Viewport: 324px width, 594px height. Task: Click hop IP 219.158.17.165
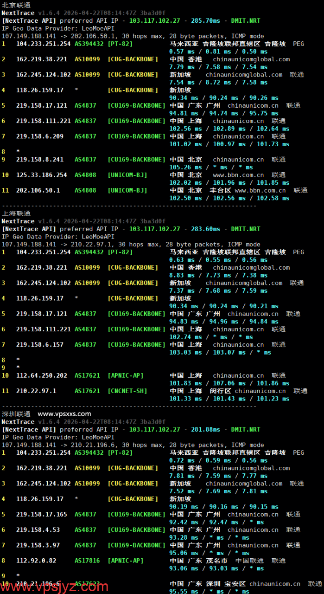42,514
